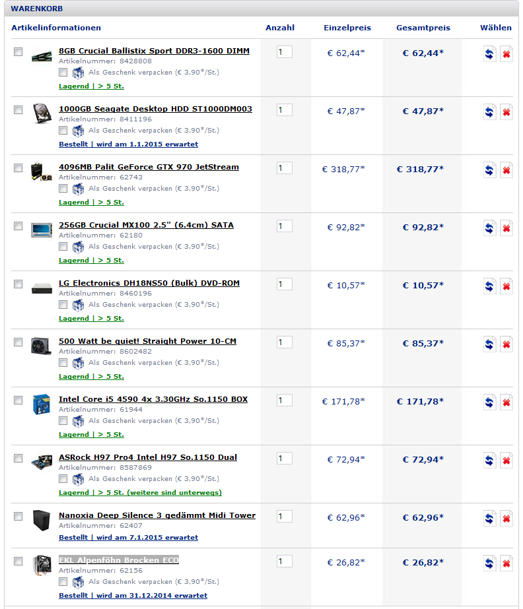Select the Palit GeForce GTX 970 row checkbox
This screenshot has height=609, width=523.
point(18,168)
